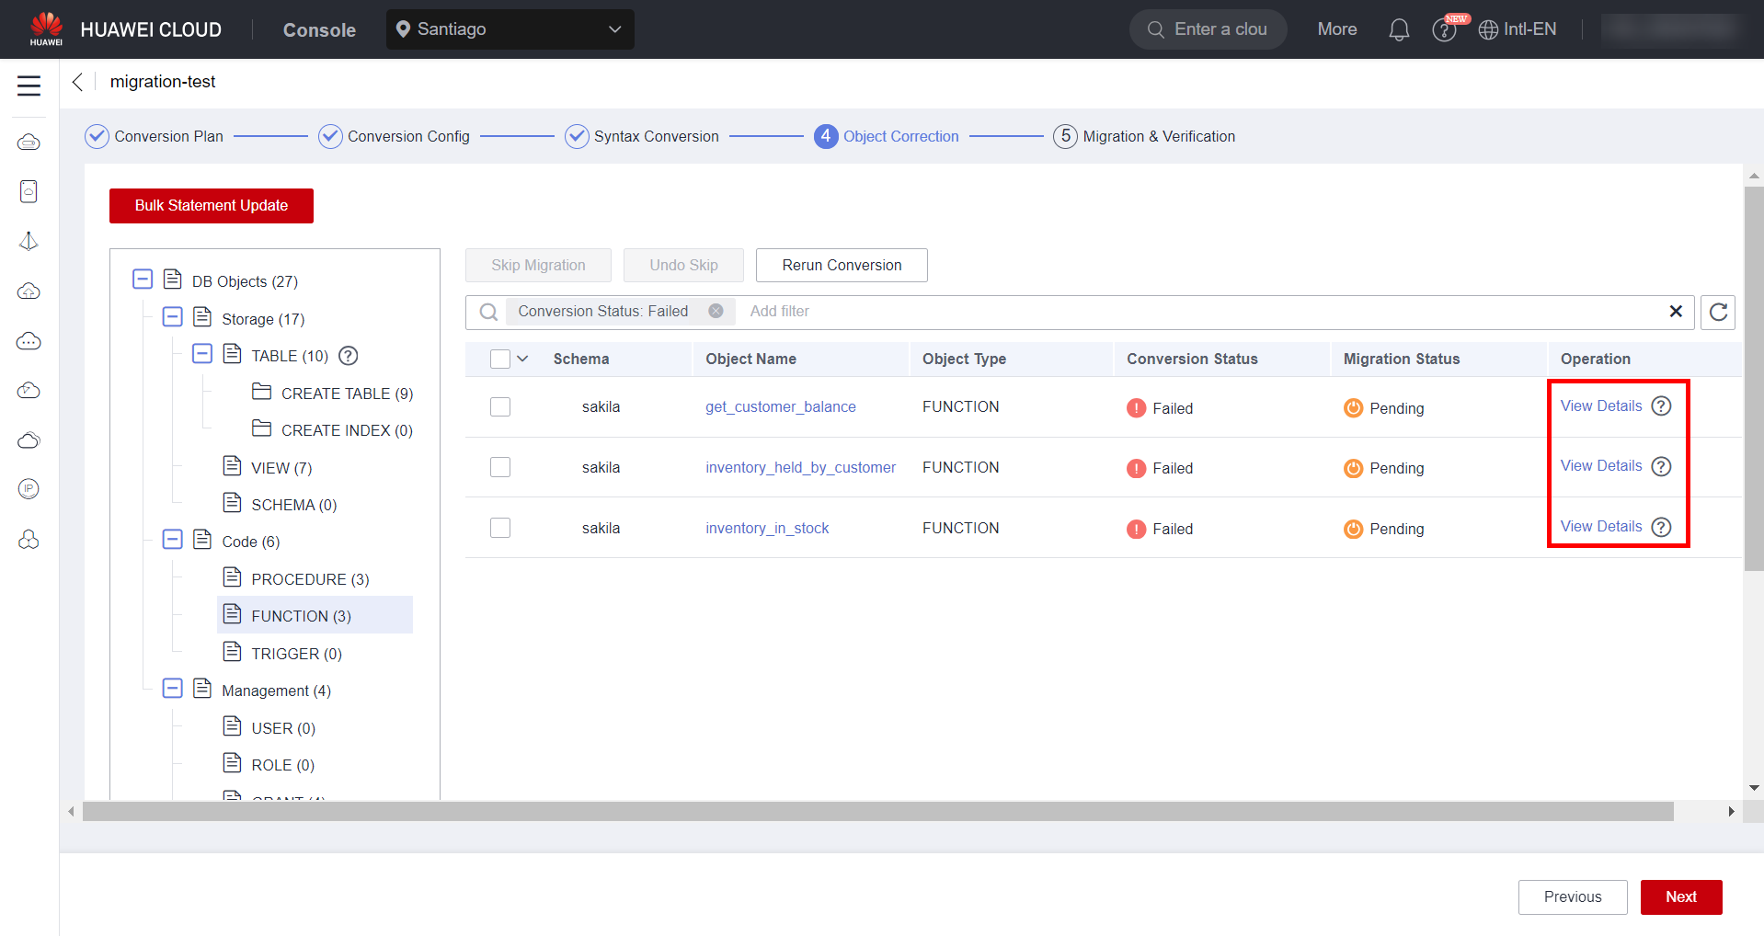Remove the Conversion Status: Failed filter chip

point(716,312)
